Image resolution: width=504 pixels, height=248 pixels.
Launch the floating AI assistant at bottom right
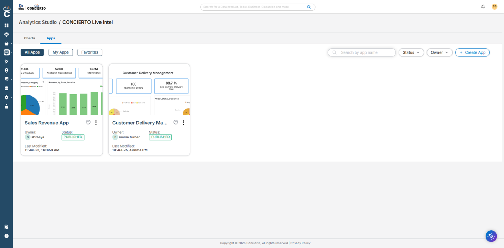[491, 236]
